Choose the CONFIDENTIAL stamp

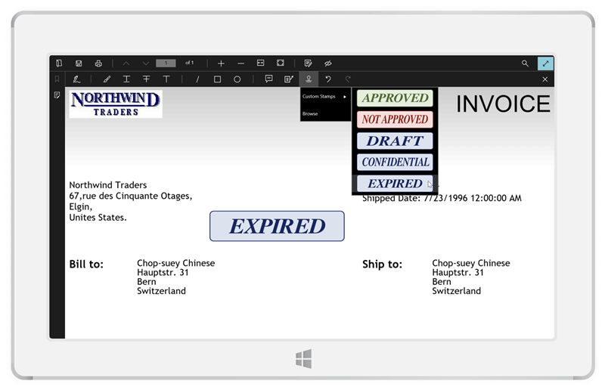[395, 162]
